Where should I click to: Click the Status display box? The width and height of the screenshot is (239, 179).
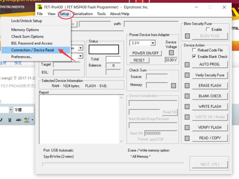point(104,49)
